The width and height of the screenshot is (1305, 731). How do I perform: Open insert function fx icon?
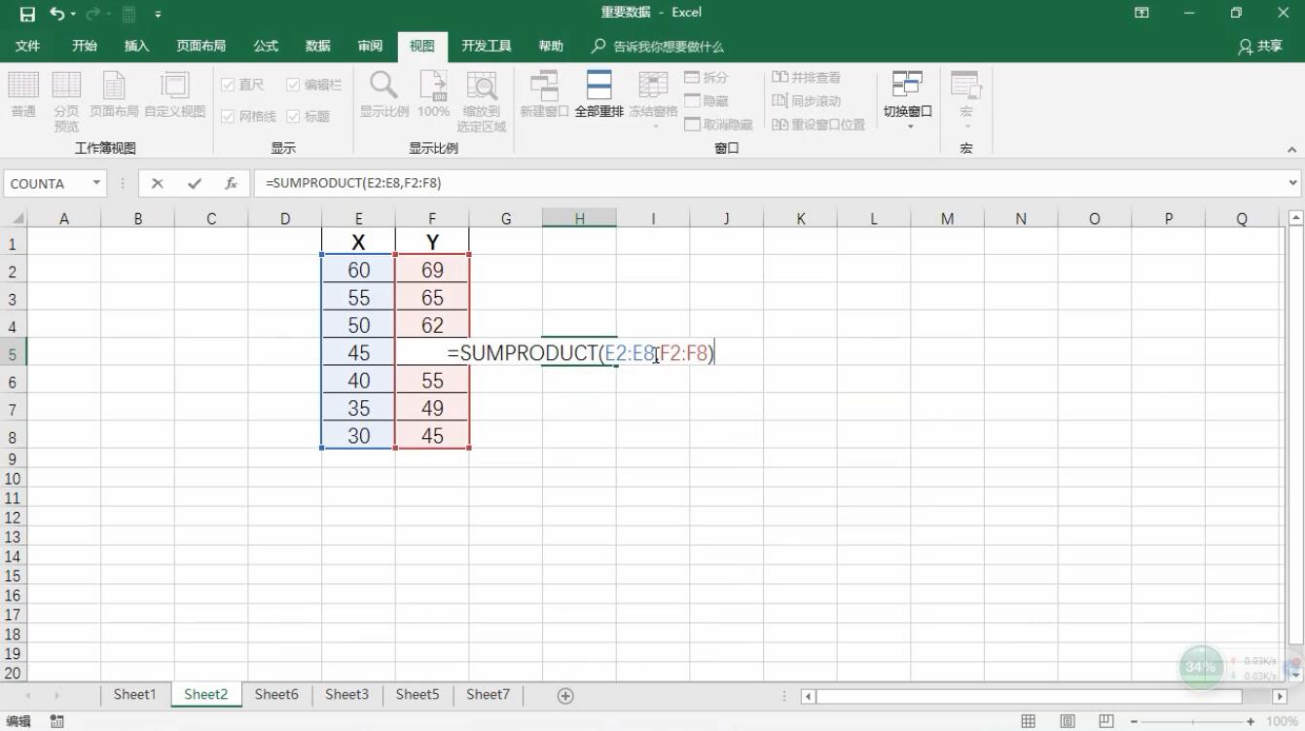click(x=231, y=183)
